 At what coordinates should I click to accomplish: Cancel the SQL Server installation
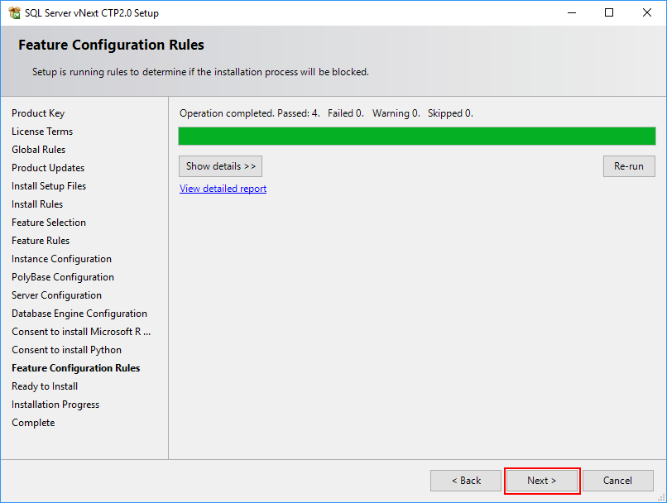click(x=617, y=481)
